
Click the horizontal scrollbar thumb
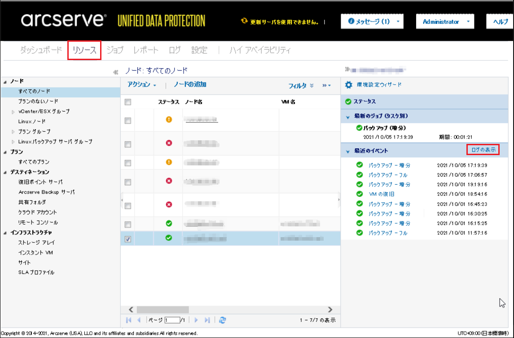pos(163,309)
